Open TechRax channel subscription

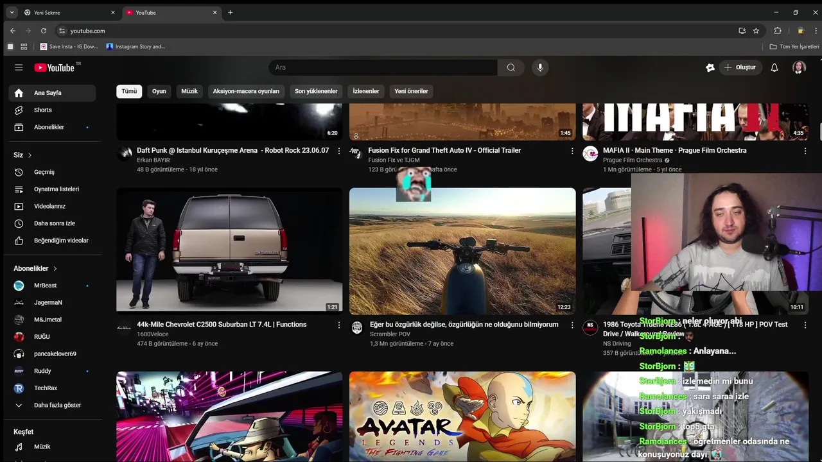pyautogui.click(x=53, y=388)
